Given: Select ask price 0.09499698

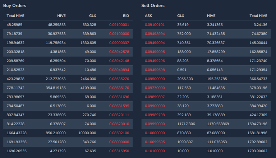Looking at the screenshot, I should (x=155, y=70).
